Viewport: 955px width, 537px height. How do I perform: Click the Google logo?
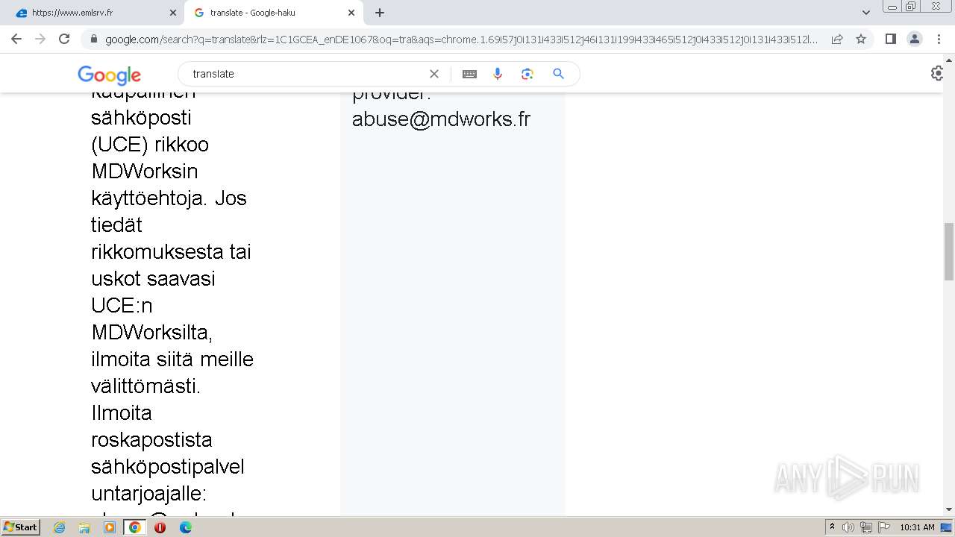[x=110, y=75]
